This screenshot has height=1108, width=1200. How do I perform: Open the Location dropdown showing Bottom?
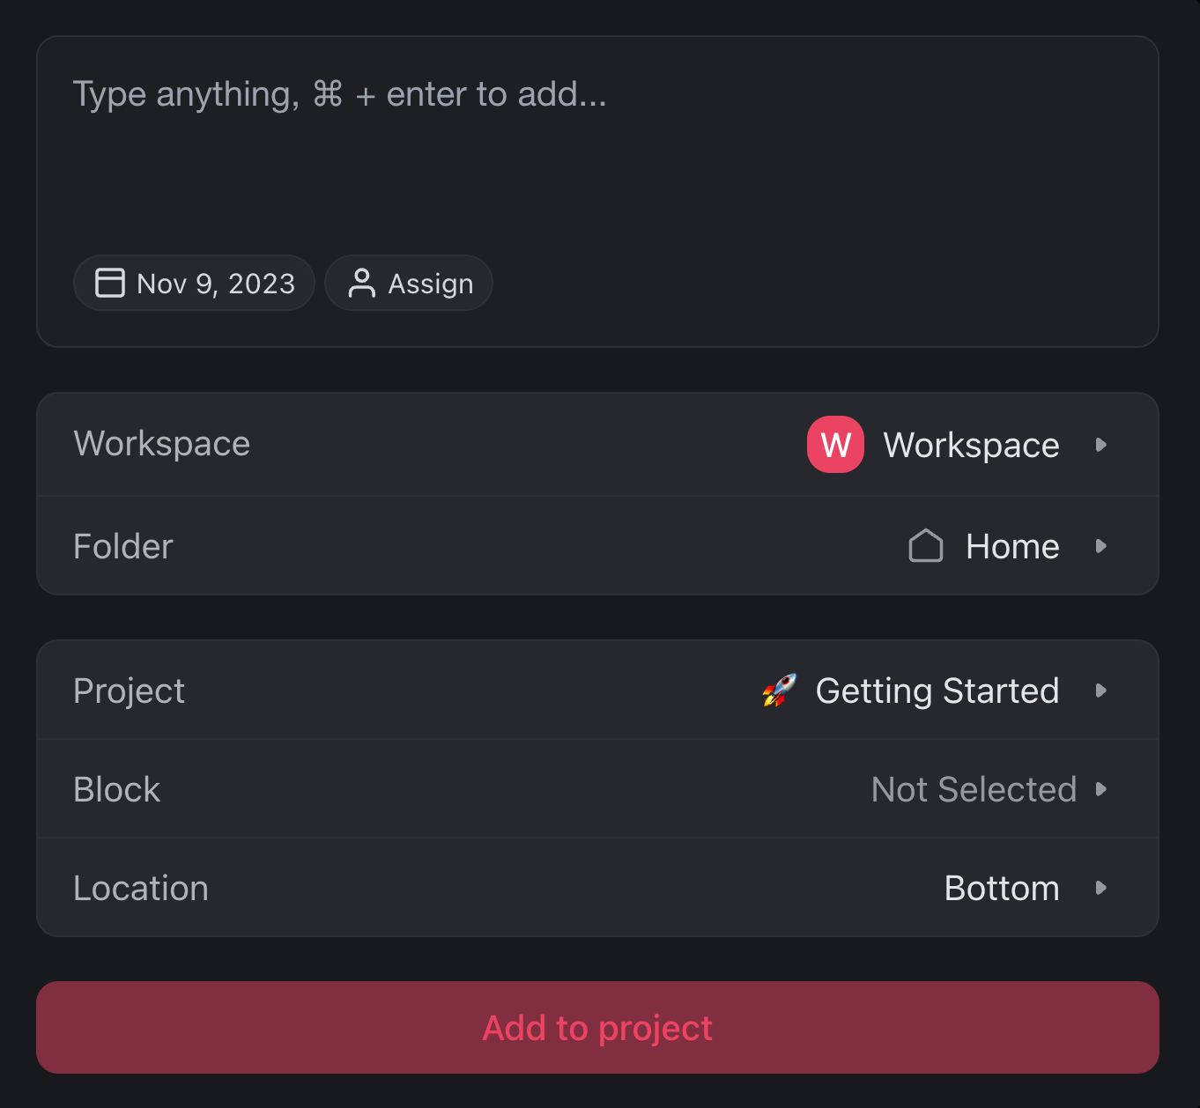click(x=1101, y=888)
